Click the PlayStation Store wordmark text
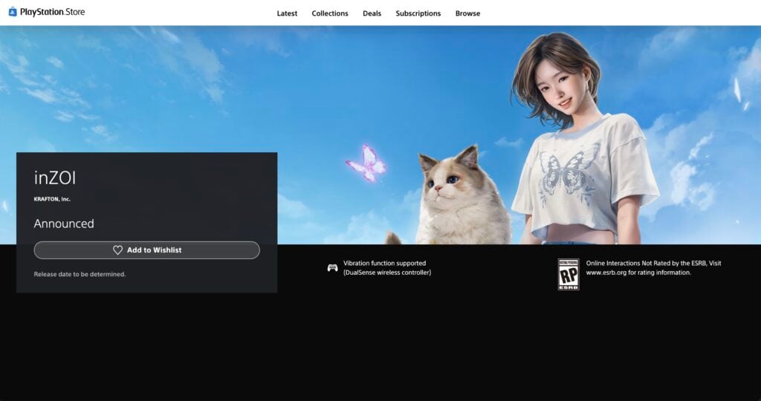 coord(53,12)
